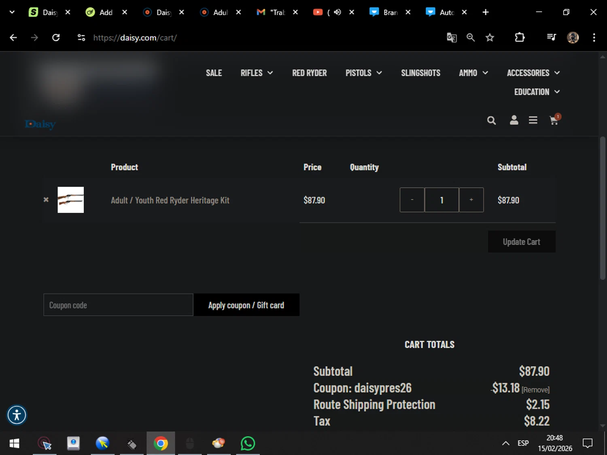
Task: Open the extensions puzzle icon
Action: 520,38
